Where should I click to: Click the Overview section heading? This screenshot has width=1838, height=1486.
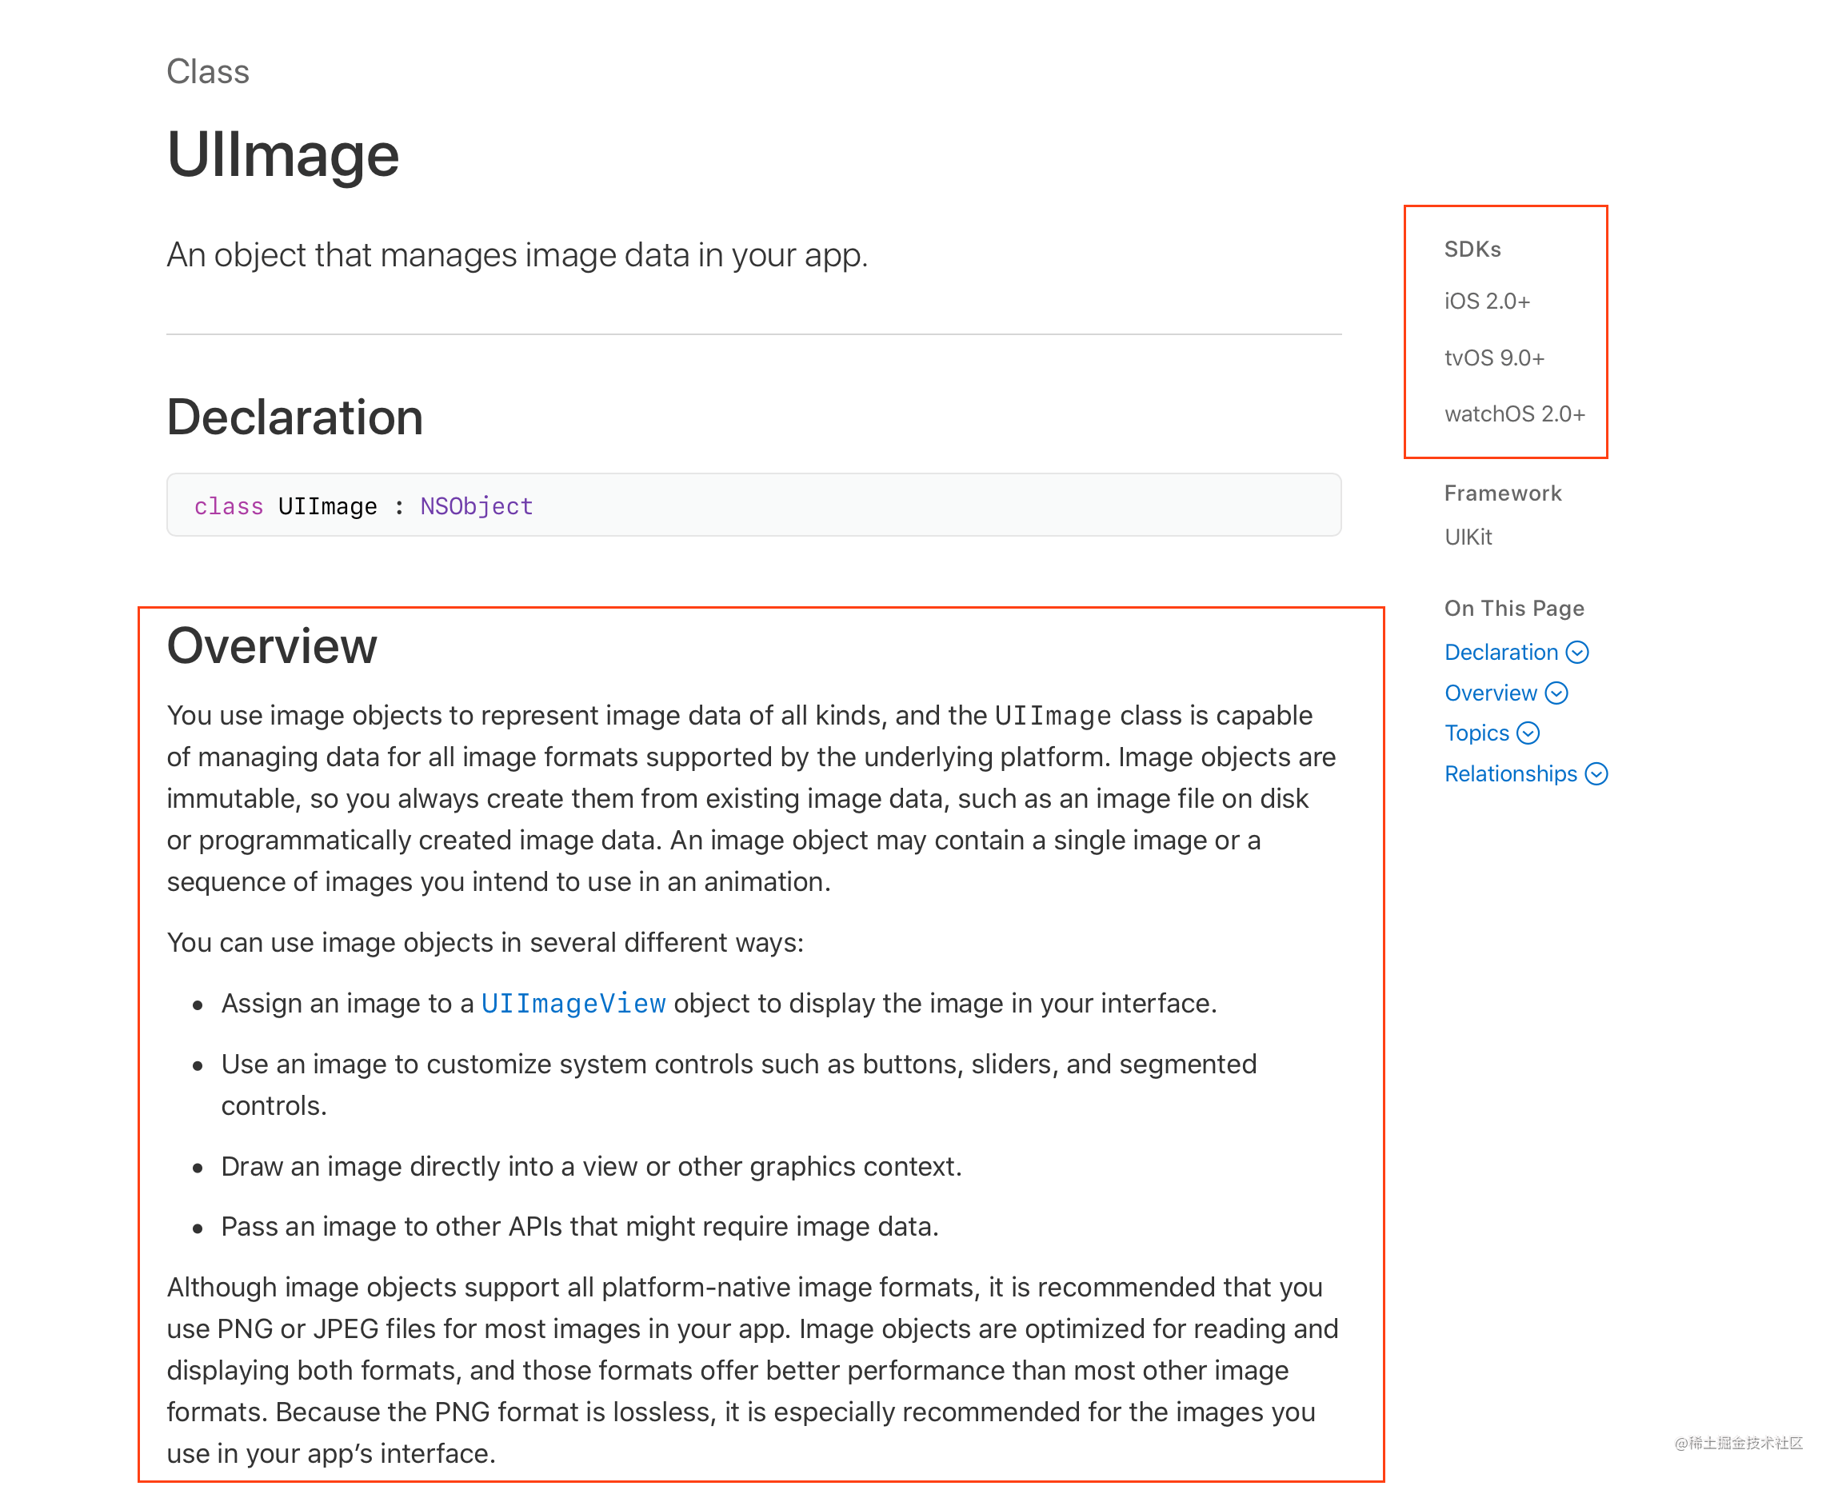(271, 645)
